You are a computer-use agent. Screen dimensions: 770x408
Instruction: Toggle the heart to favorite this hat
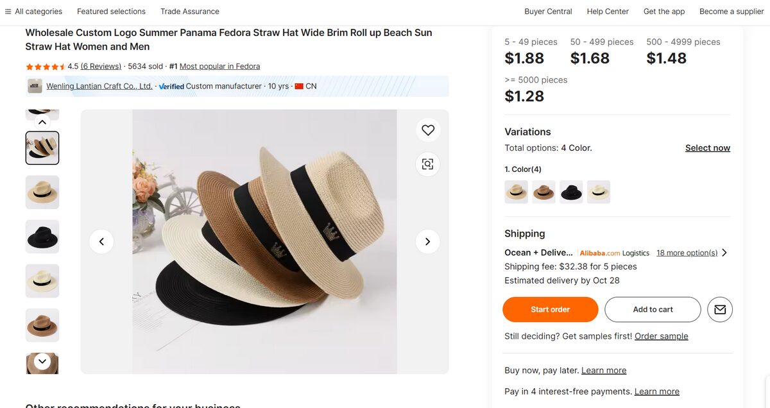pos(428,130)
